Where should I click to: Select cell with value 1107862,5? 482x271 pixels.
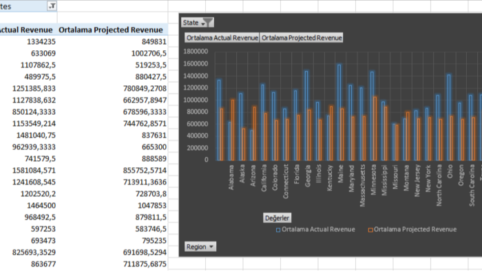pos(28,65)
